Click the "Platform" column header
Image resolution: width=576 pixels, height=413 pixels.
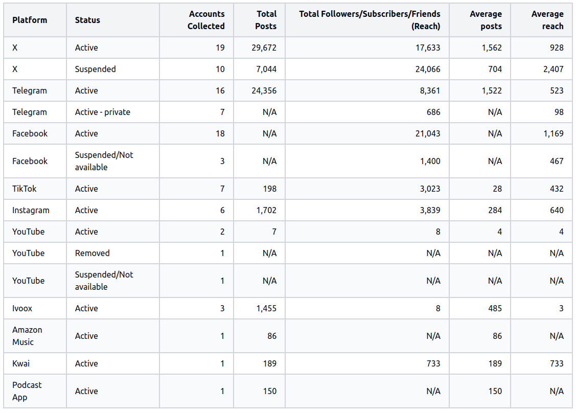click(x=30, y=20)
